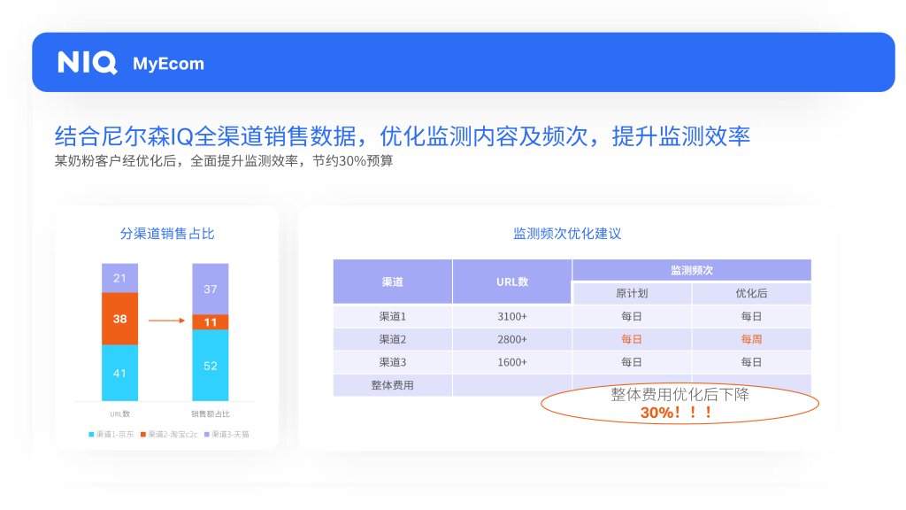Select the 1600+ cell in 渠道3 row
The width and height of the screenshot is (906, 510).
pos(512,362)
